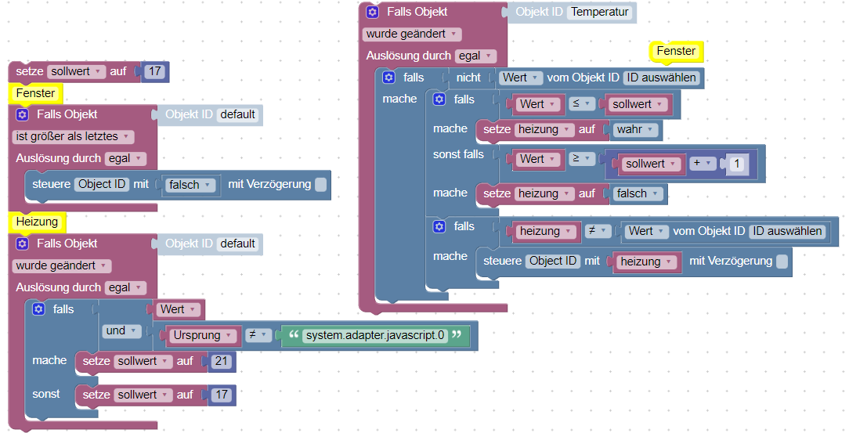
Task: Open falsch dropdown in steuere Object ID block
Action: (190, 185)
